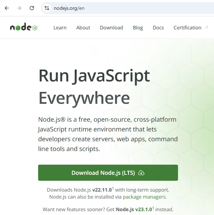
Task: Click the cloud download icon in button
Action: coord(141,173)
